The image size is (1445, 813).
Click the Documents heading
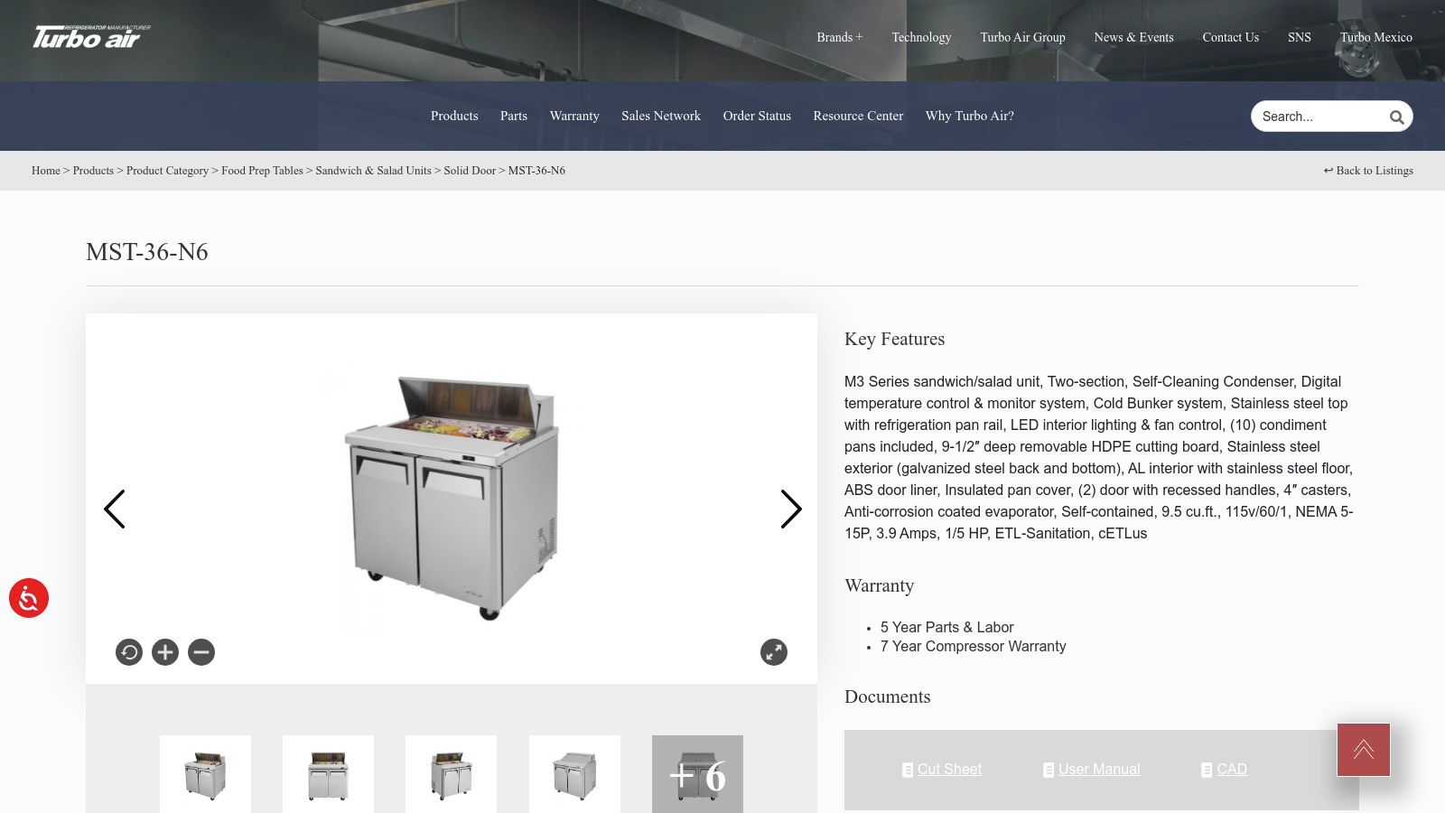[887, 697]
